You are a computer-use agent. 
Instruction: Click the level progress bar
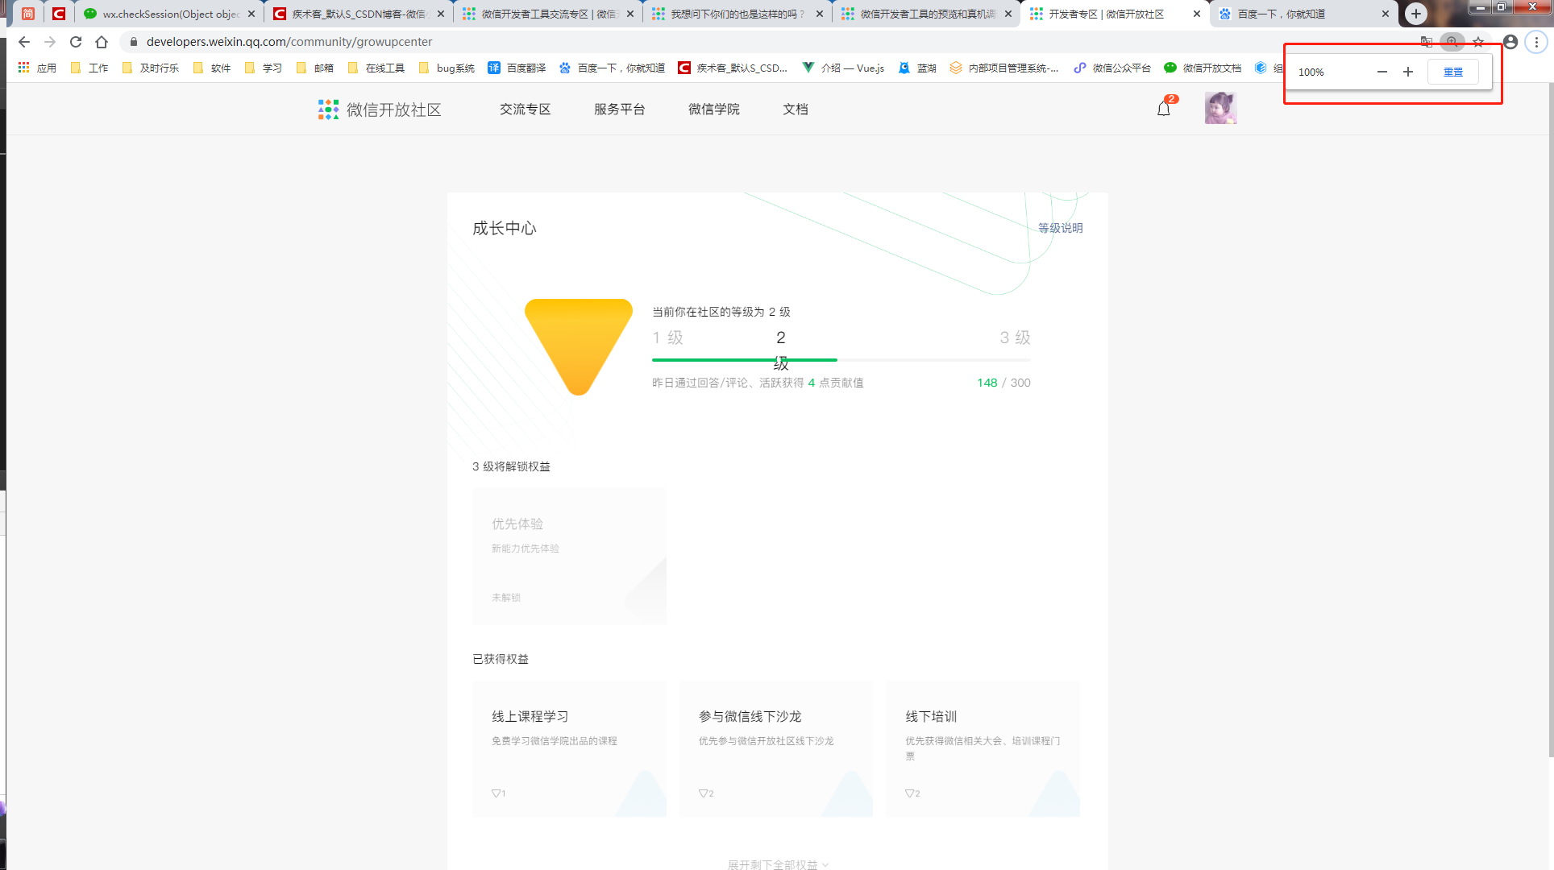coord(841,360)
